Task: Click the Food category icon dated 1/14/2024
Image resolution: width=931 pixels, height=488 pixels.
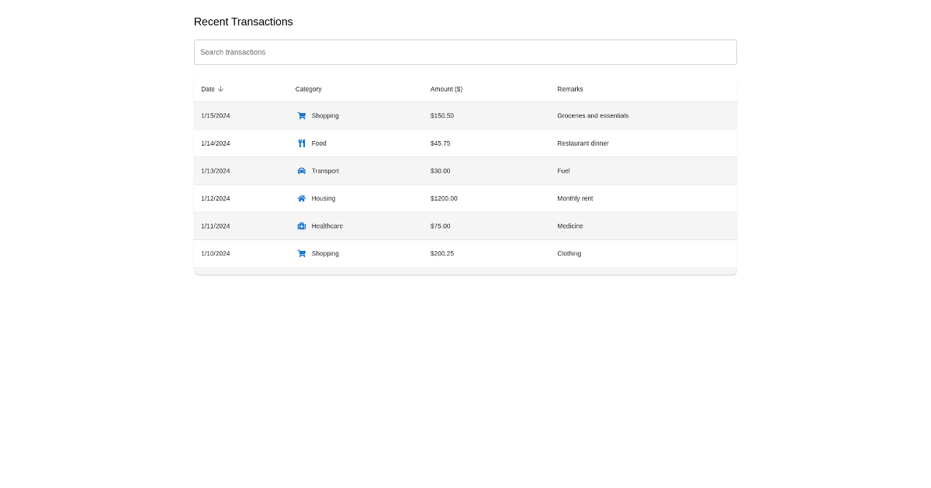Action: click(x=302, y=143)
